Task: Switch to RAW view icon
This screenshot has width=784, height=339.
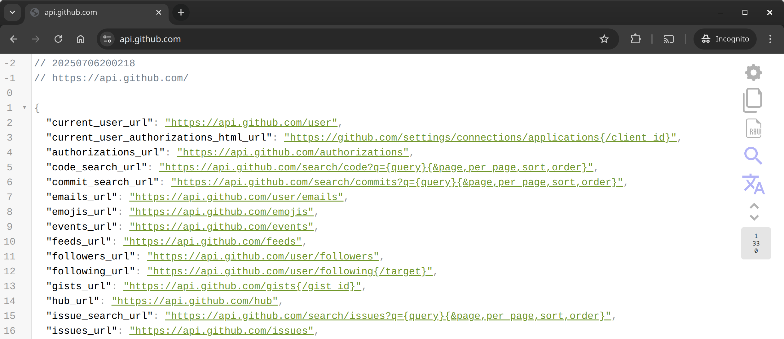Action: [754, 128]
